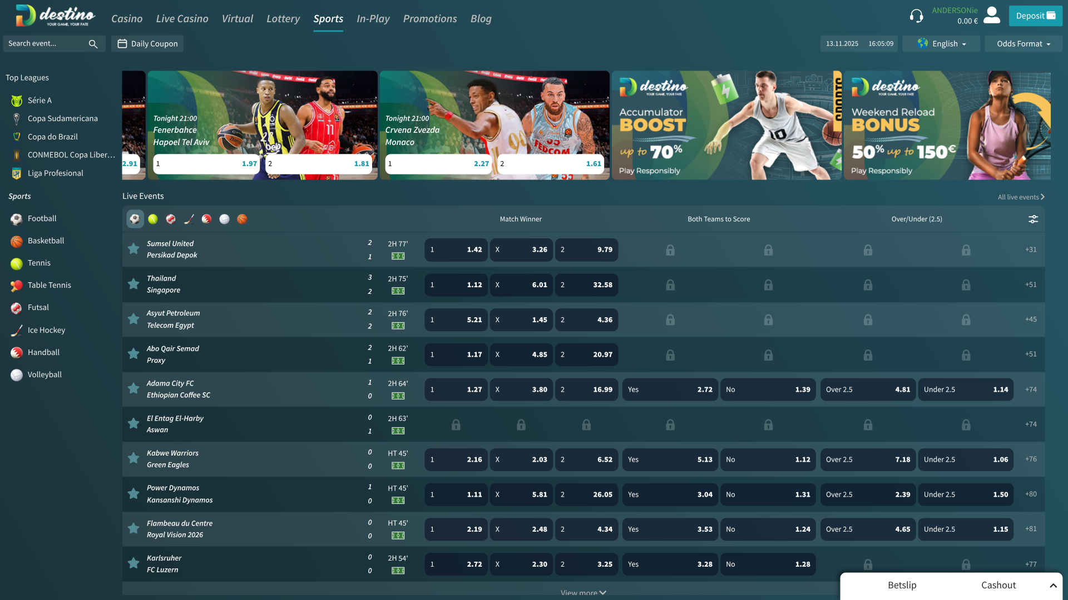Click the Daily Coupon calendar icon
Viewport: 1068px width, 600px height.
coord(122,43)
